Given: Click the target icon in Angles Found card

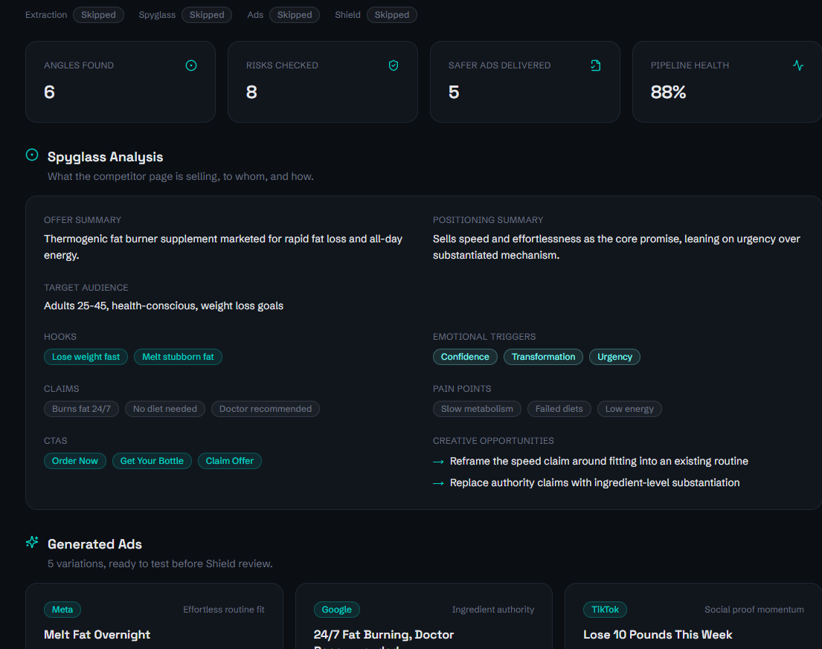Looking at the screenshot, I should point(191,65).
